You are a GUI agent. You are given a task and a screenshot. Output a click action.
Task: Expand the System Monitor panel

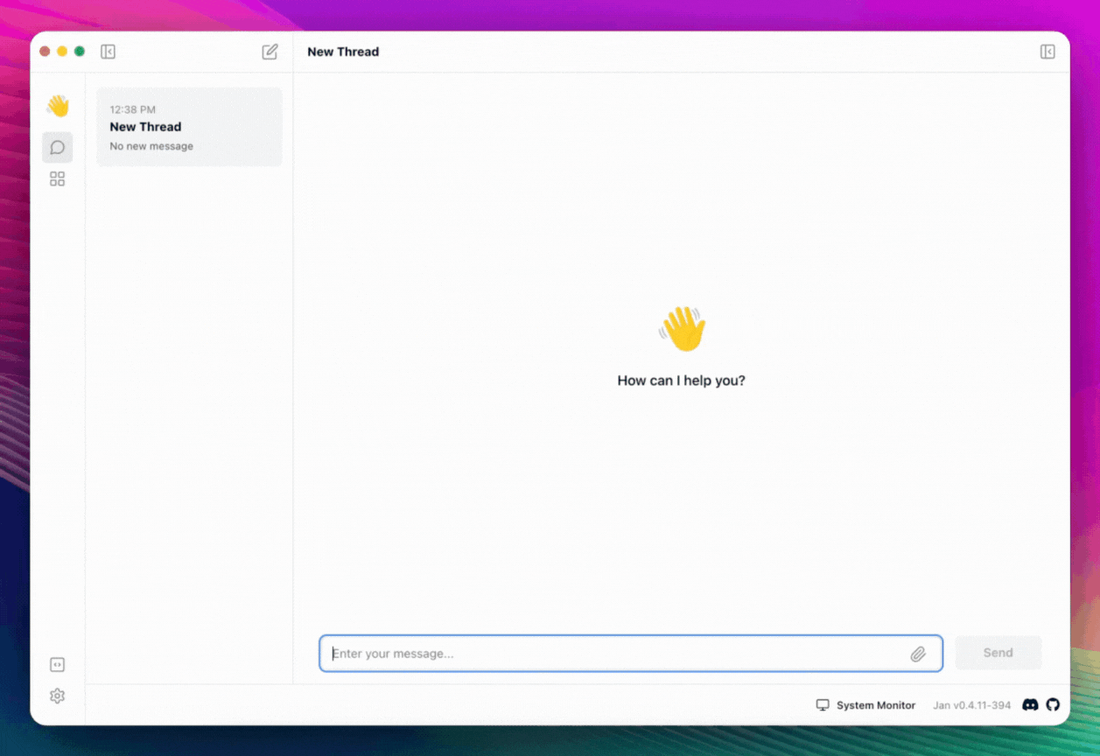865,705
